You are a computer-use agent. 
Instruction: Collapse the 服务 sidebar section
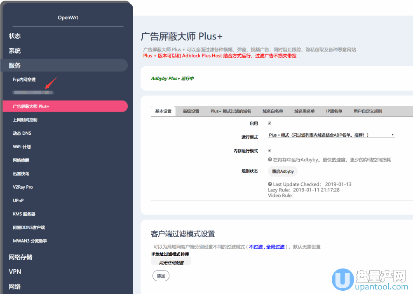(x=65, y=65)
